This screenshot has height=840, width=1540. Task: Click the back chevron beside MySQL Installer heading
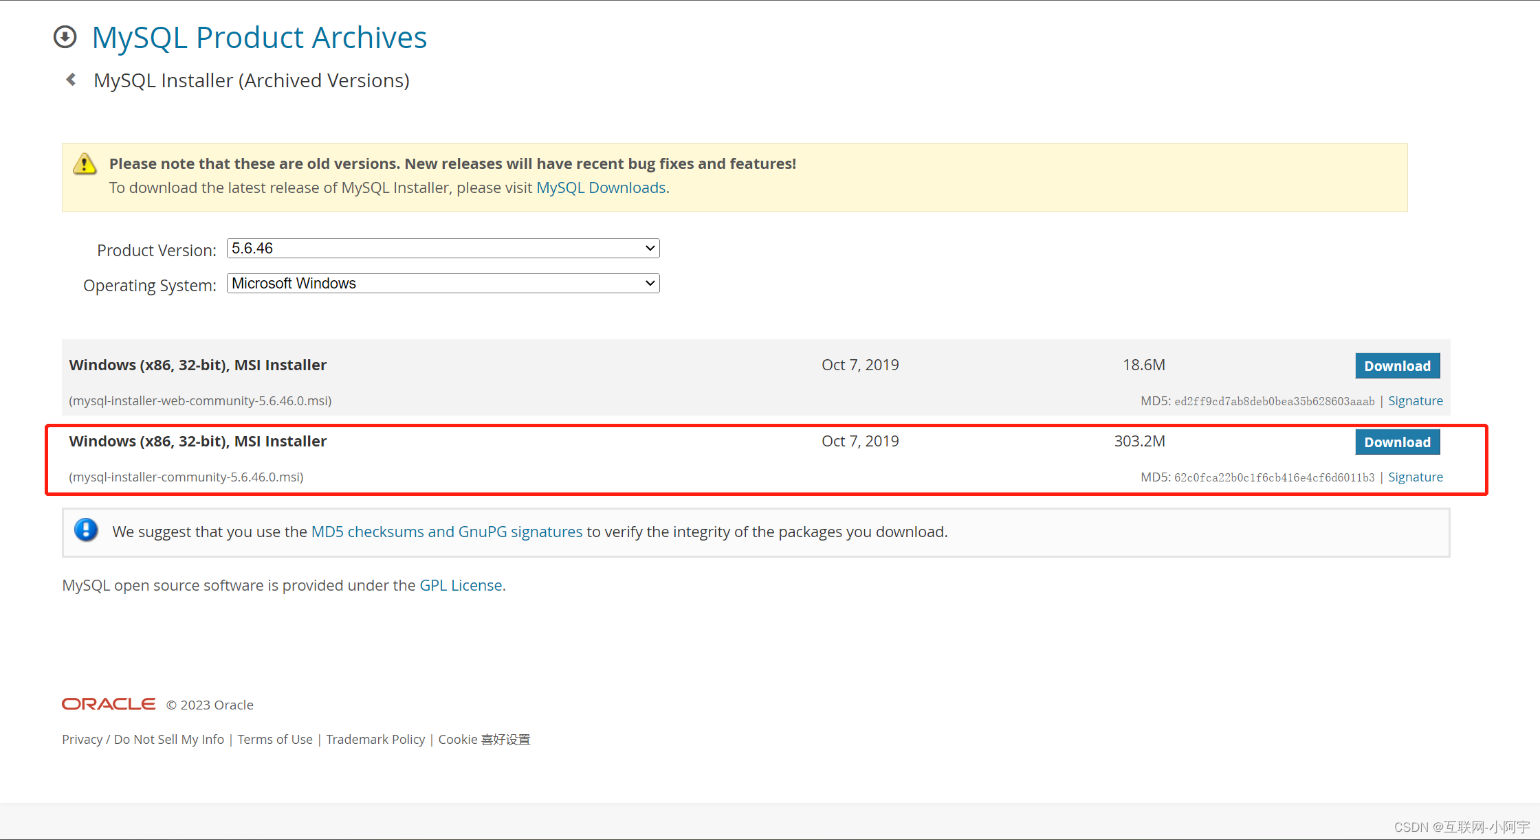(71, 79)
